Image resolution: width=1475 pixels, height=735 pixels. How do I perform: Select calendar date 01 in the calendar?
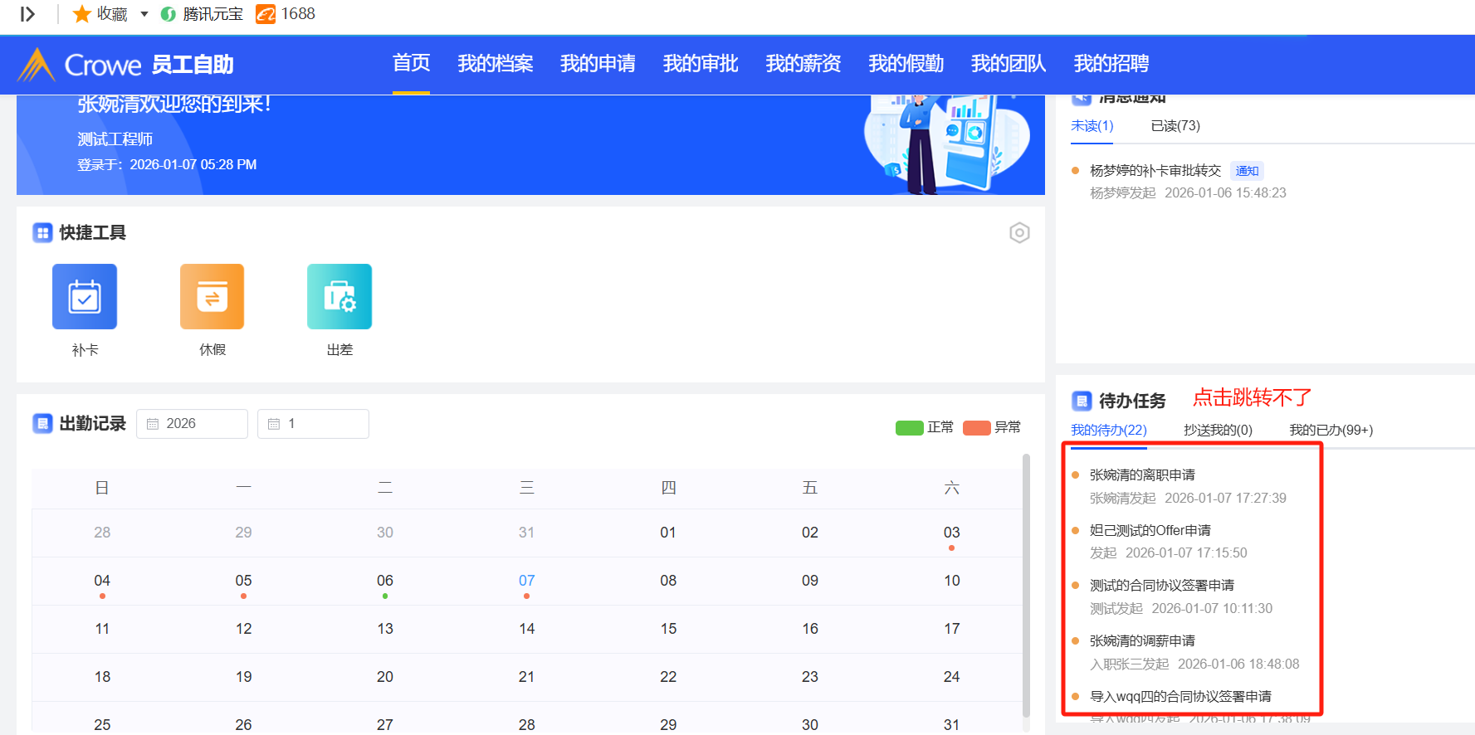[x=668, y=533]
